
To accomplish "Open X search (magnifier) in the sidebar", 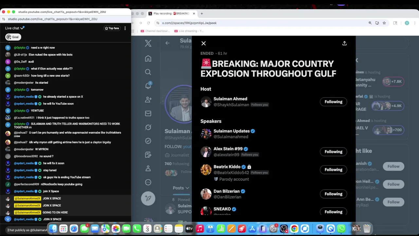I will click(148, 72).
